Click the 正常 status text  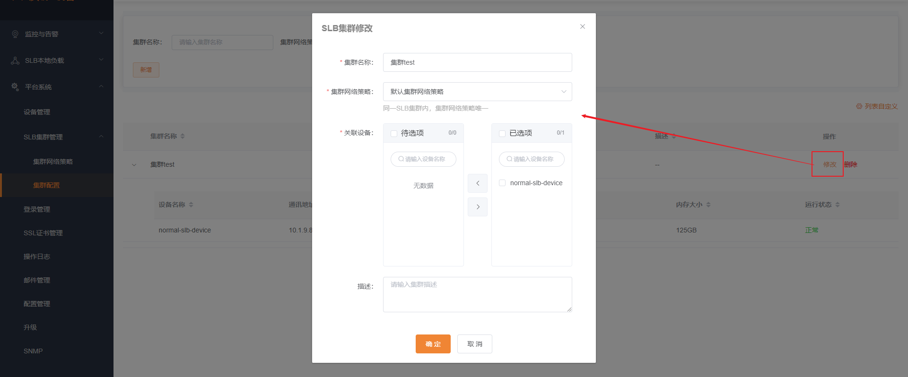click(812, 230)
